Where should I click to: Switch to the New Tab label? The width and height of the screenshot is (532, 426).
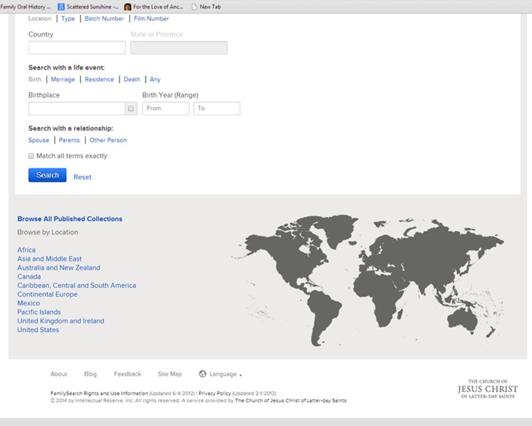[210, 7]
